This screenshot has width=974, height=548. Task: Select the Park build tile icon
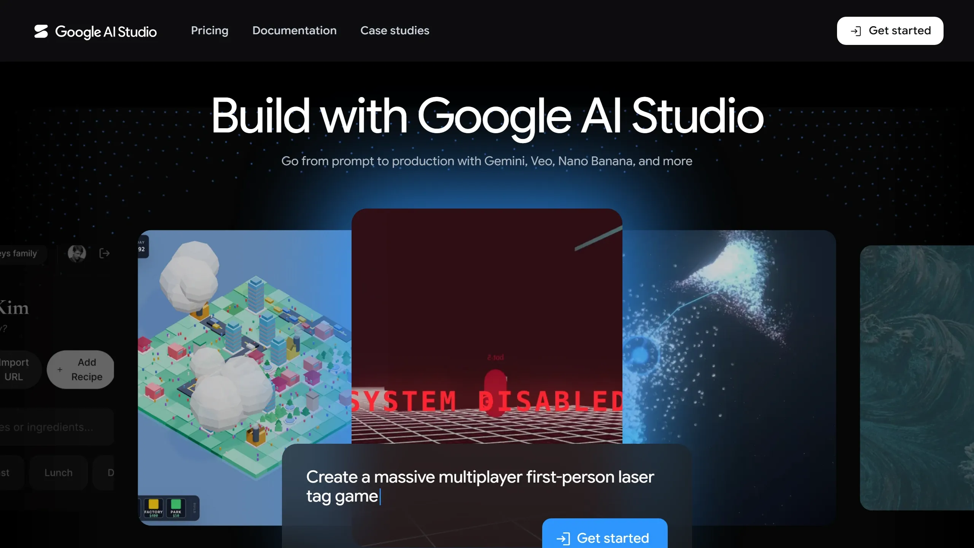(x=176, y=508)
